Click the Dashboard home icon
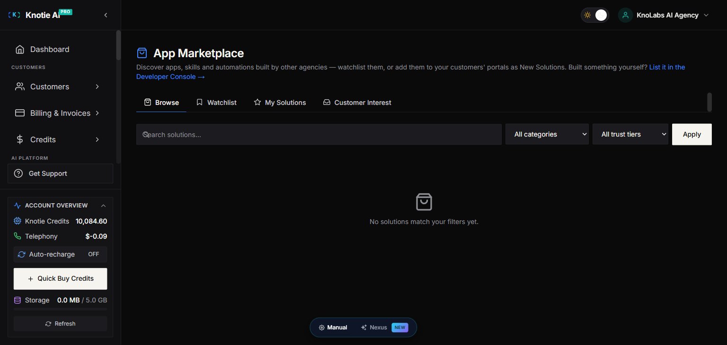Image resolution: width=727 pixels, height=345 pixels. (20, 49)
